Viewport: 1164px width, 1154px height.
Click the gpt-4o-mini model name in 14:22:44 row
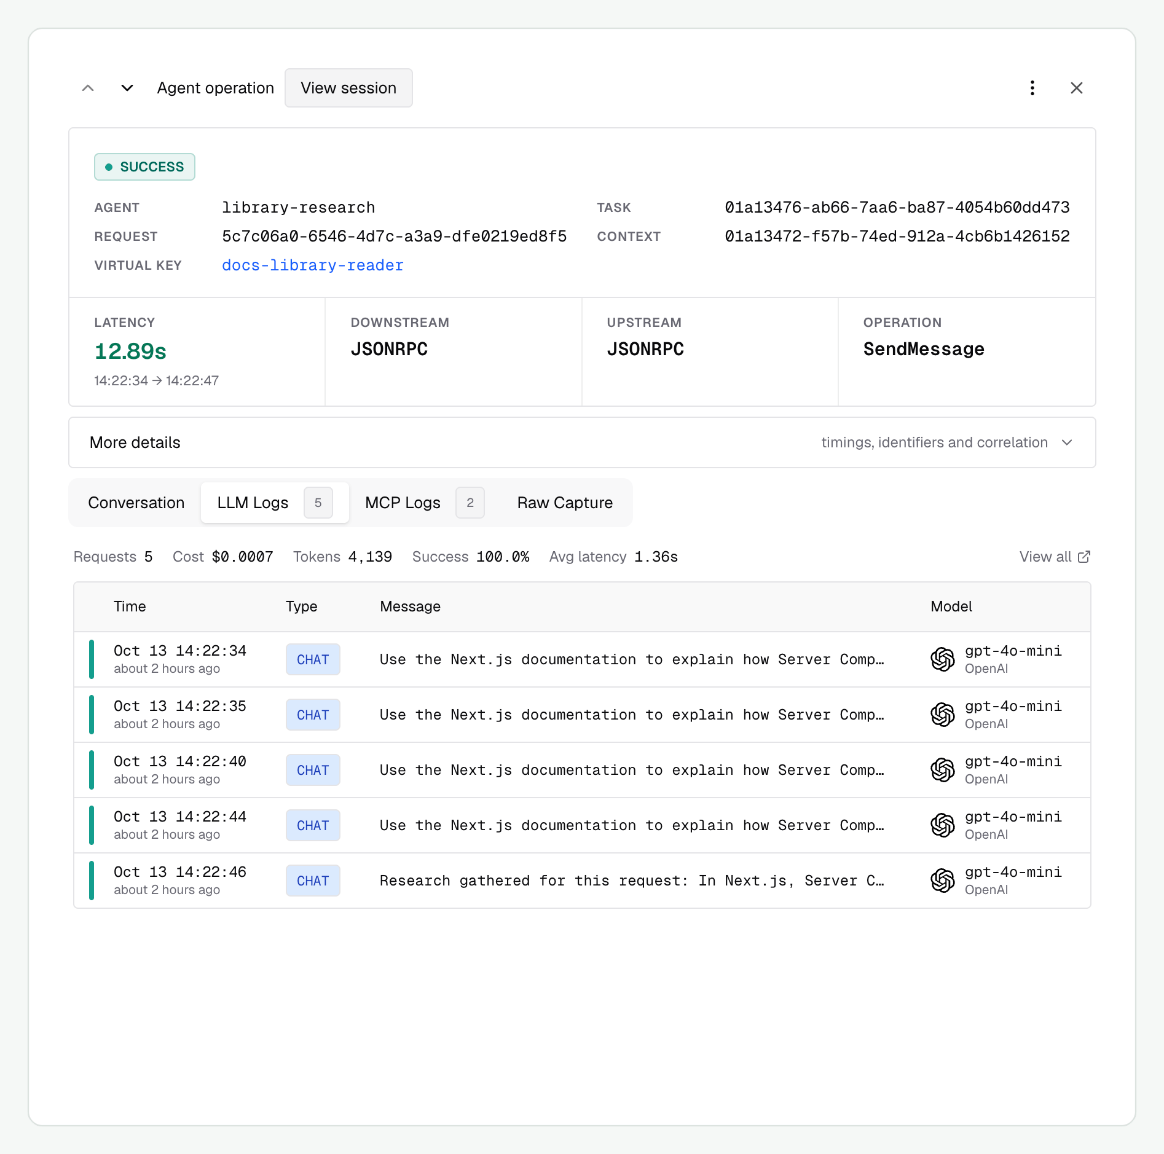click(x=1013, y=817)
